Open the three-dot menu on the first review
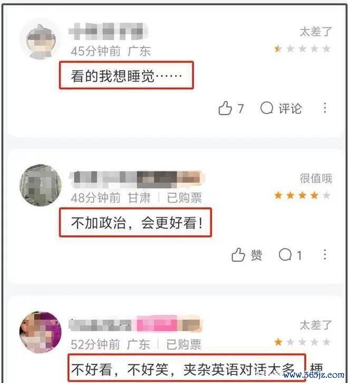The image size is (348, 383). click(x=325, y=108)
